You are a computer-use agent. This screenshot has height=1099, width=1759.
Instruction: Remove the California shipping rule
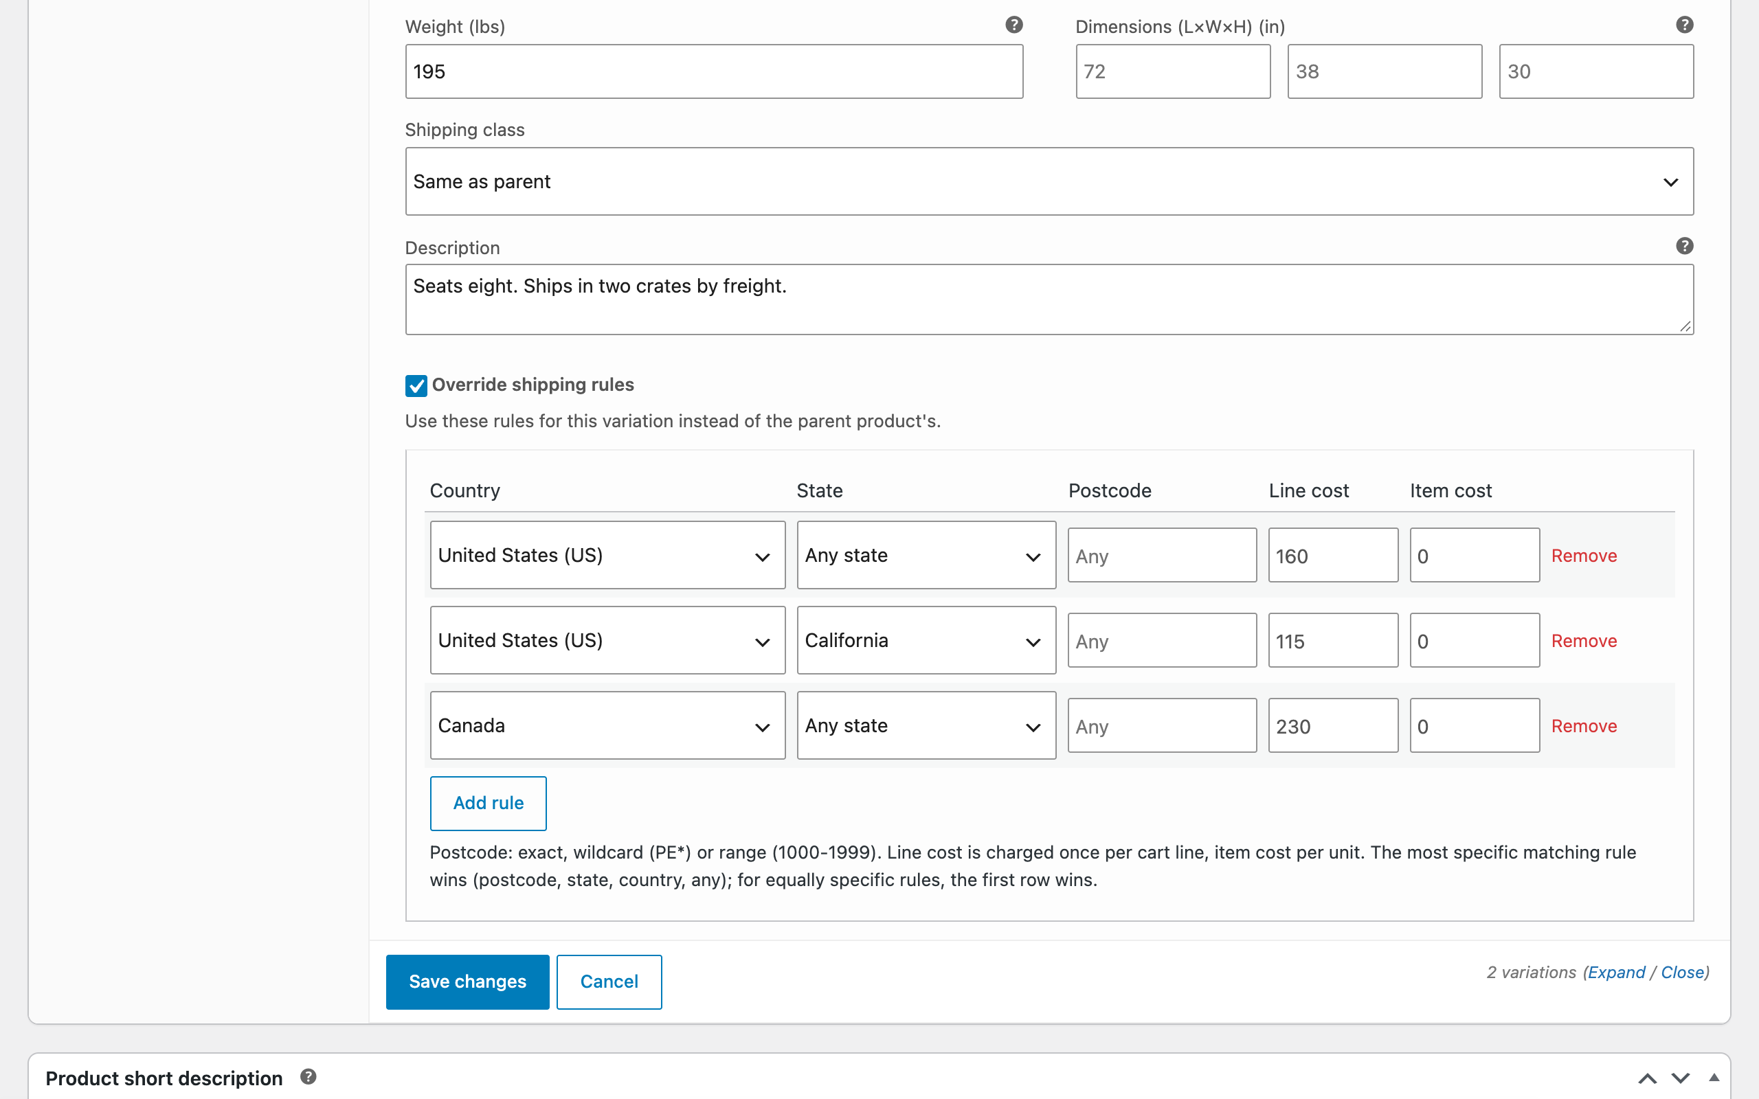(x=1584, y=641)
